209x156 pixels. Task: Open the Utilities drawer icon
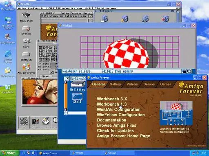(x=78, y=87)
